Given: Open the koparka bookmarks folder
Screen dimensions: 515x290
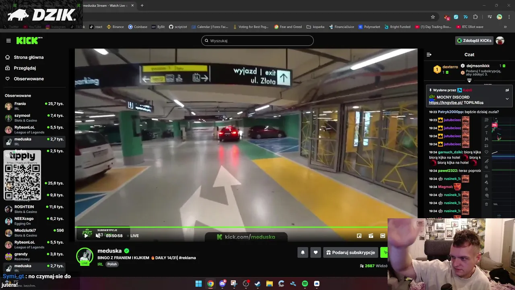Looking at the screenshot, I should click(315, 27).
